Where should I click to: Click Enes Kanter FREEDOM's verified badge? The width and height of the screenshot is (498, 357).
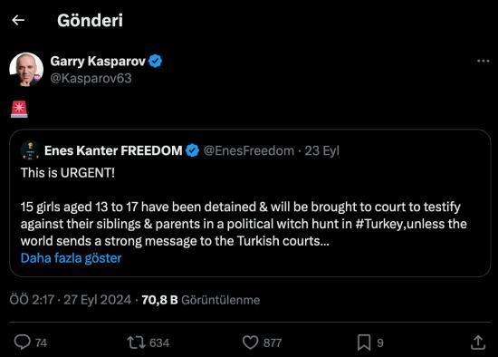coord(192,150)
